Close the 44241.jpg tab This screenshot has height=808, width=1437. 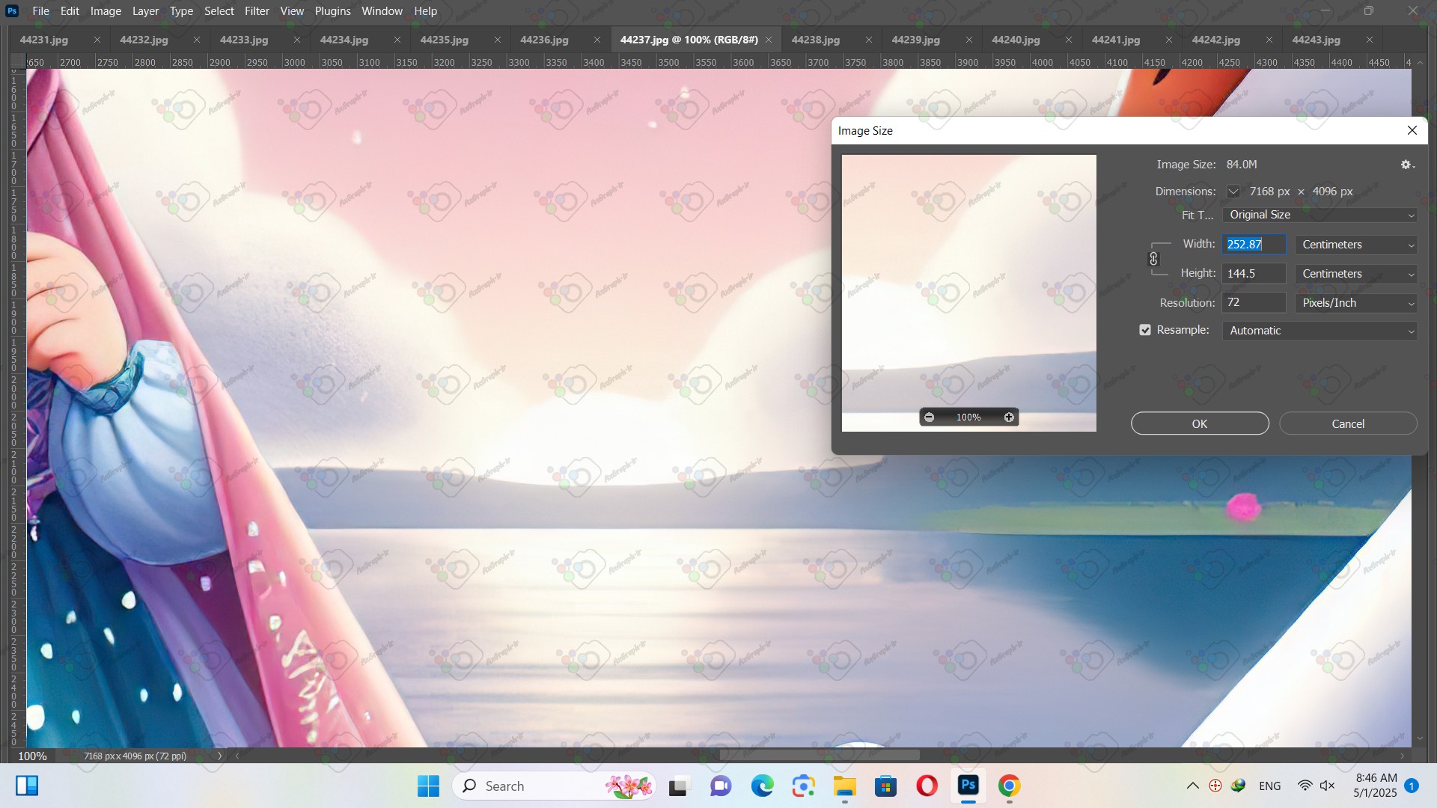(x=1169, y=40)
